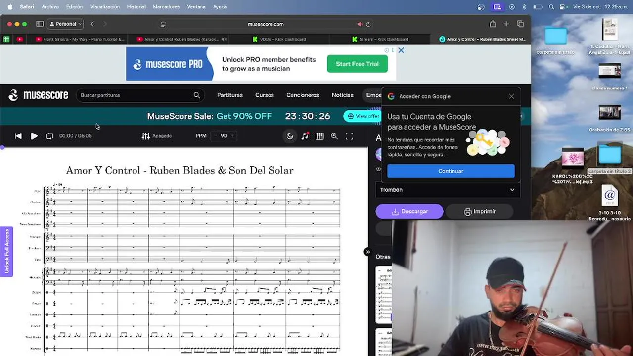Open a new Safari tab
Screen dimensions: 633x356
click(506, 24)
